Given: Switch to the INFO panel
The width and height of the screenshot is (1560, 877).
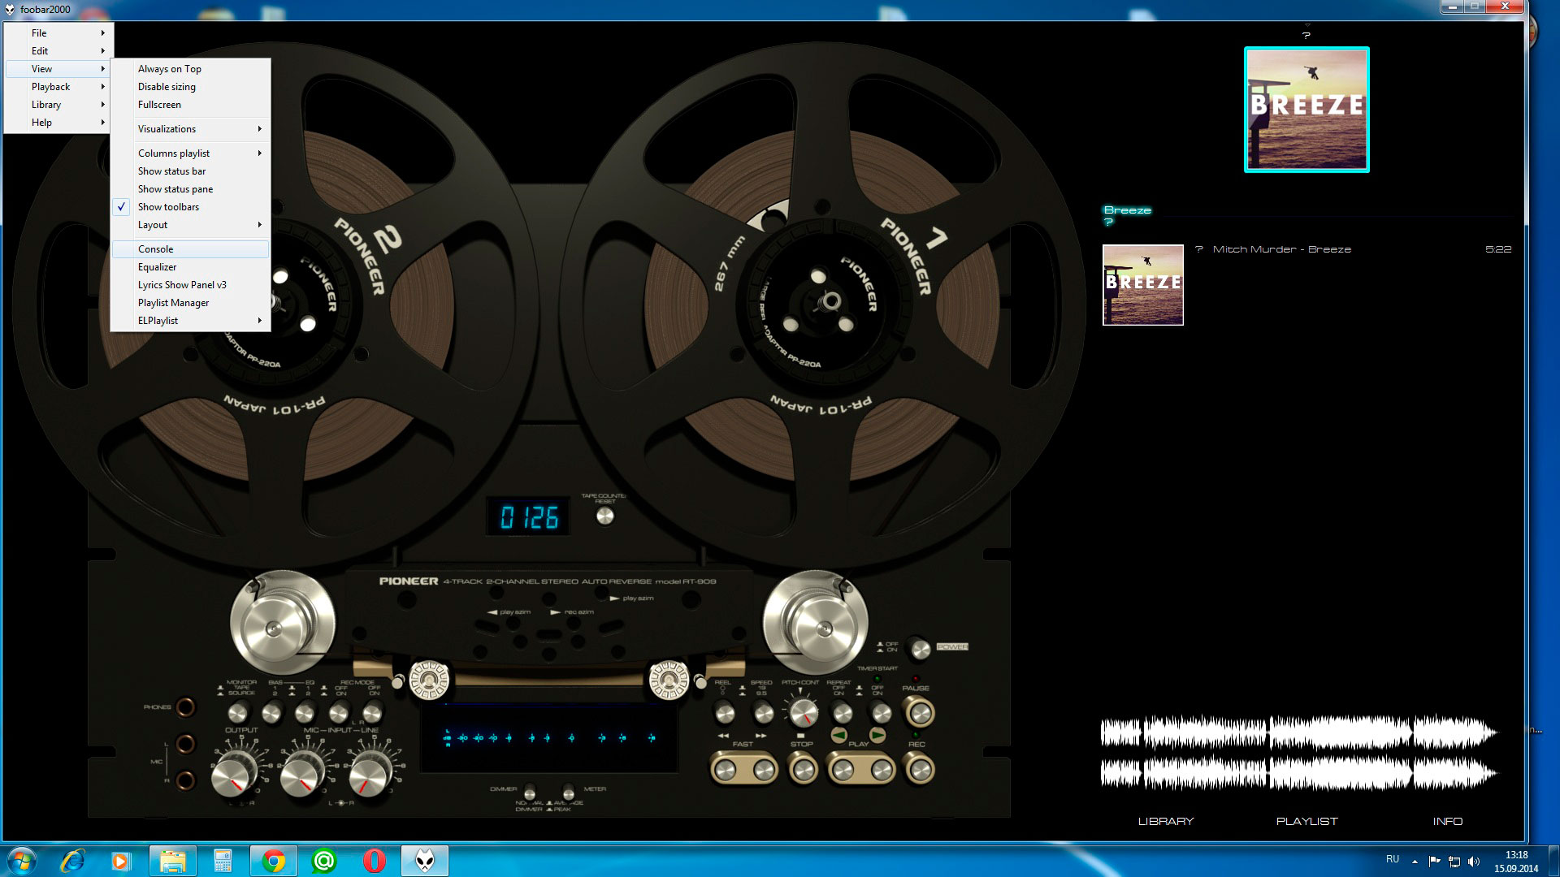Looking at the screenshot, I should (1447, 821).
